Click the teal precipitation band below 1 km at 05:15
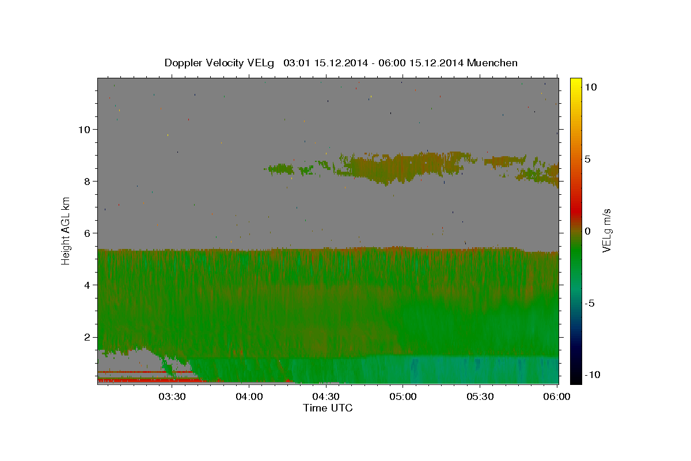The width and height of the screenshot is (691, 461). pyautogui.click(x=442, y=370)
